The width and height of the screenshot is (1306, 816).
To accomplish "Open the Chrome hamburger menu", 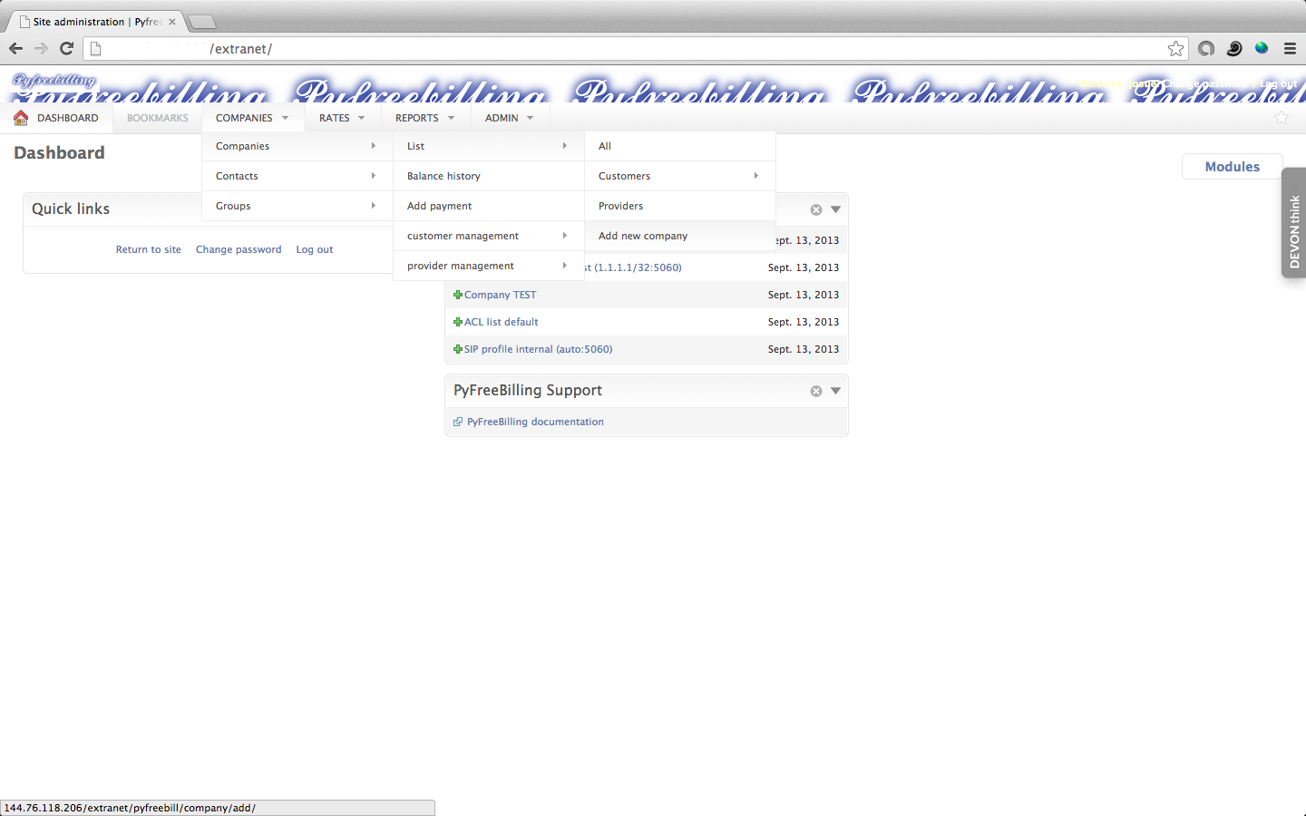I will [1290, 49].
